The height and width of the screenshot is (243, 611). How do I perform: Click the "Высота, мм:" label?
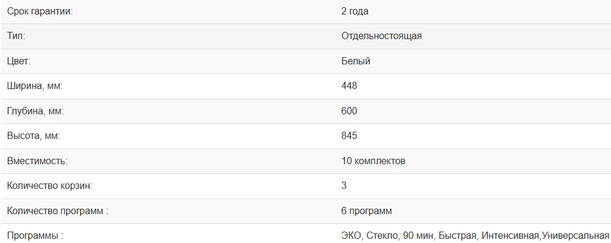click(34, 136)
